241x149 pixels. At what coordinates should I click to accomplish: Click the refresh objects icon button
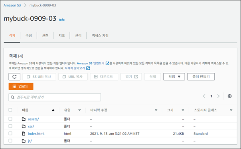(14, 77)
